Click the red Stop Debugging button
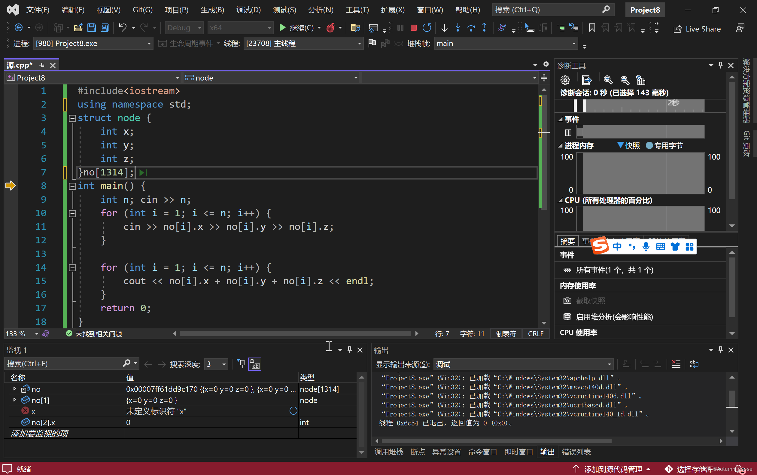The width and height of the screenshot is (757, 475). 413,28
